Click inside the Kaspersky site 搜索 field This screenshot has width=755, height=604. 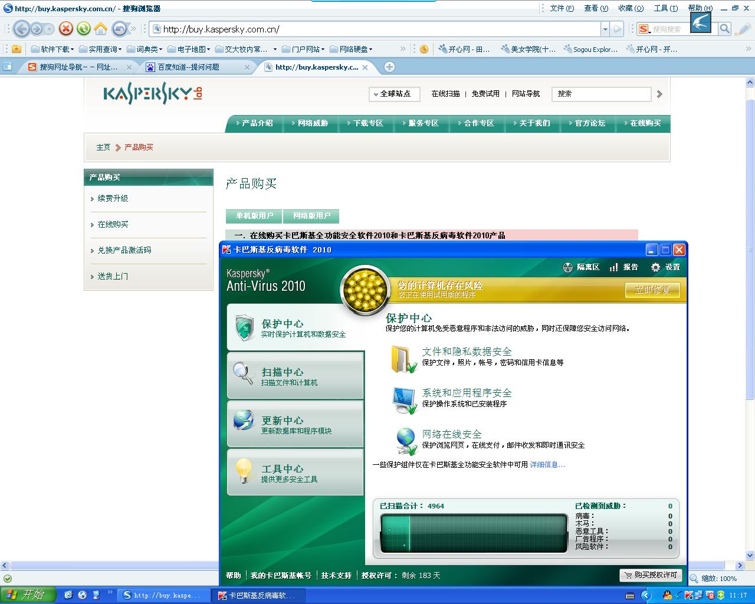point(601,94)
